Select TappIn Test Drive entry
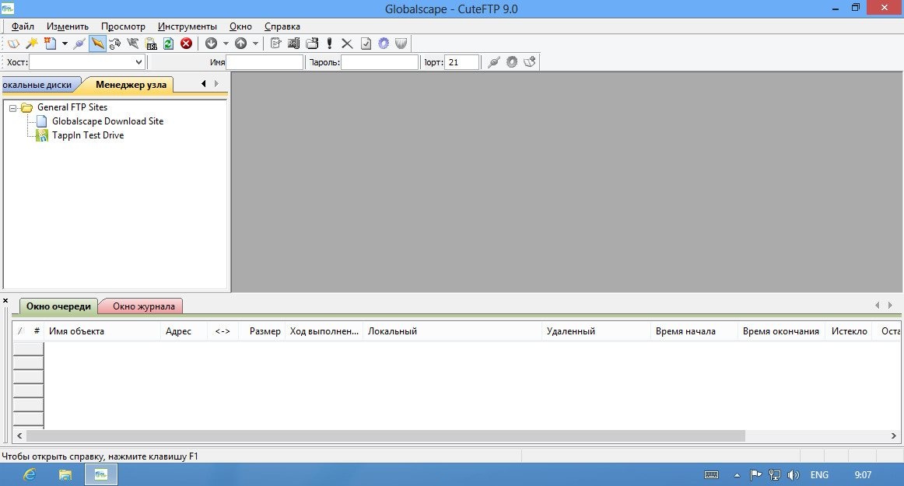This screenshot has width=904, height=486. (x=88, y=135)
